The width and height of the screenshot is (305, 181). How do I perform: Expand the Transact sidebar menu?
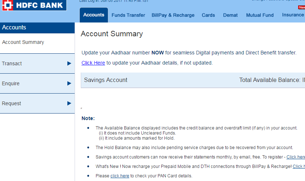(x=12, y=63)
